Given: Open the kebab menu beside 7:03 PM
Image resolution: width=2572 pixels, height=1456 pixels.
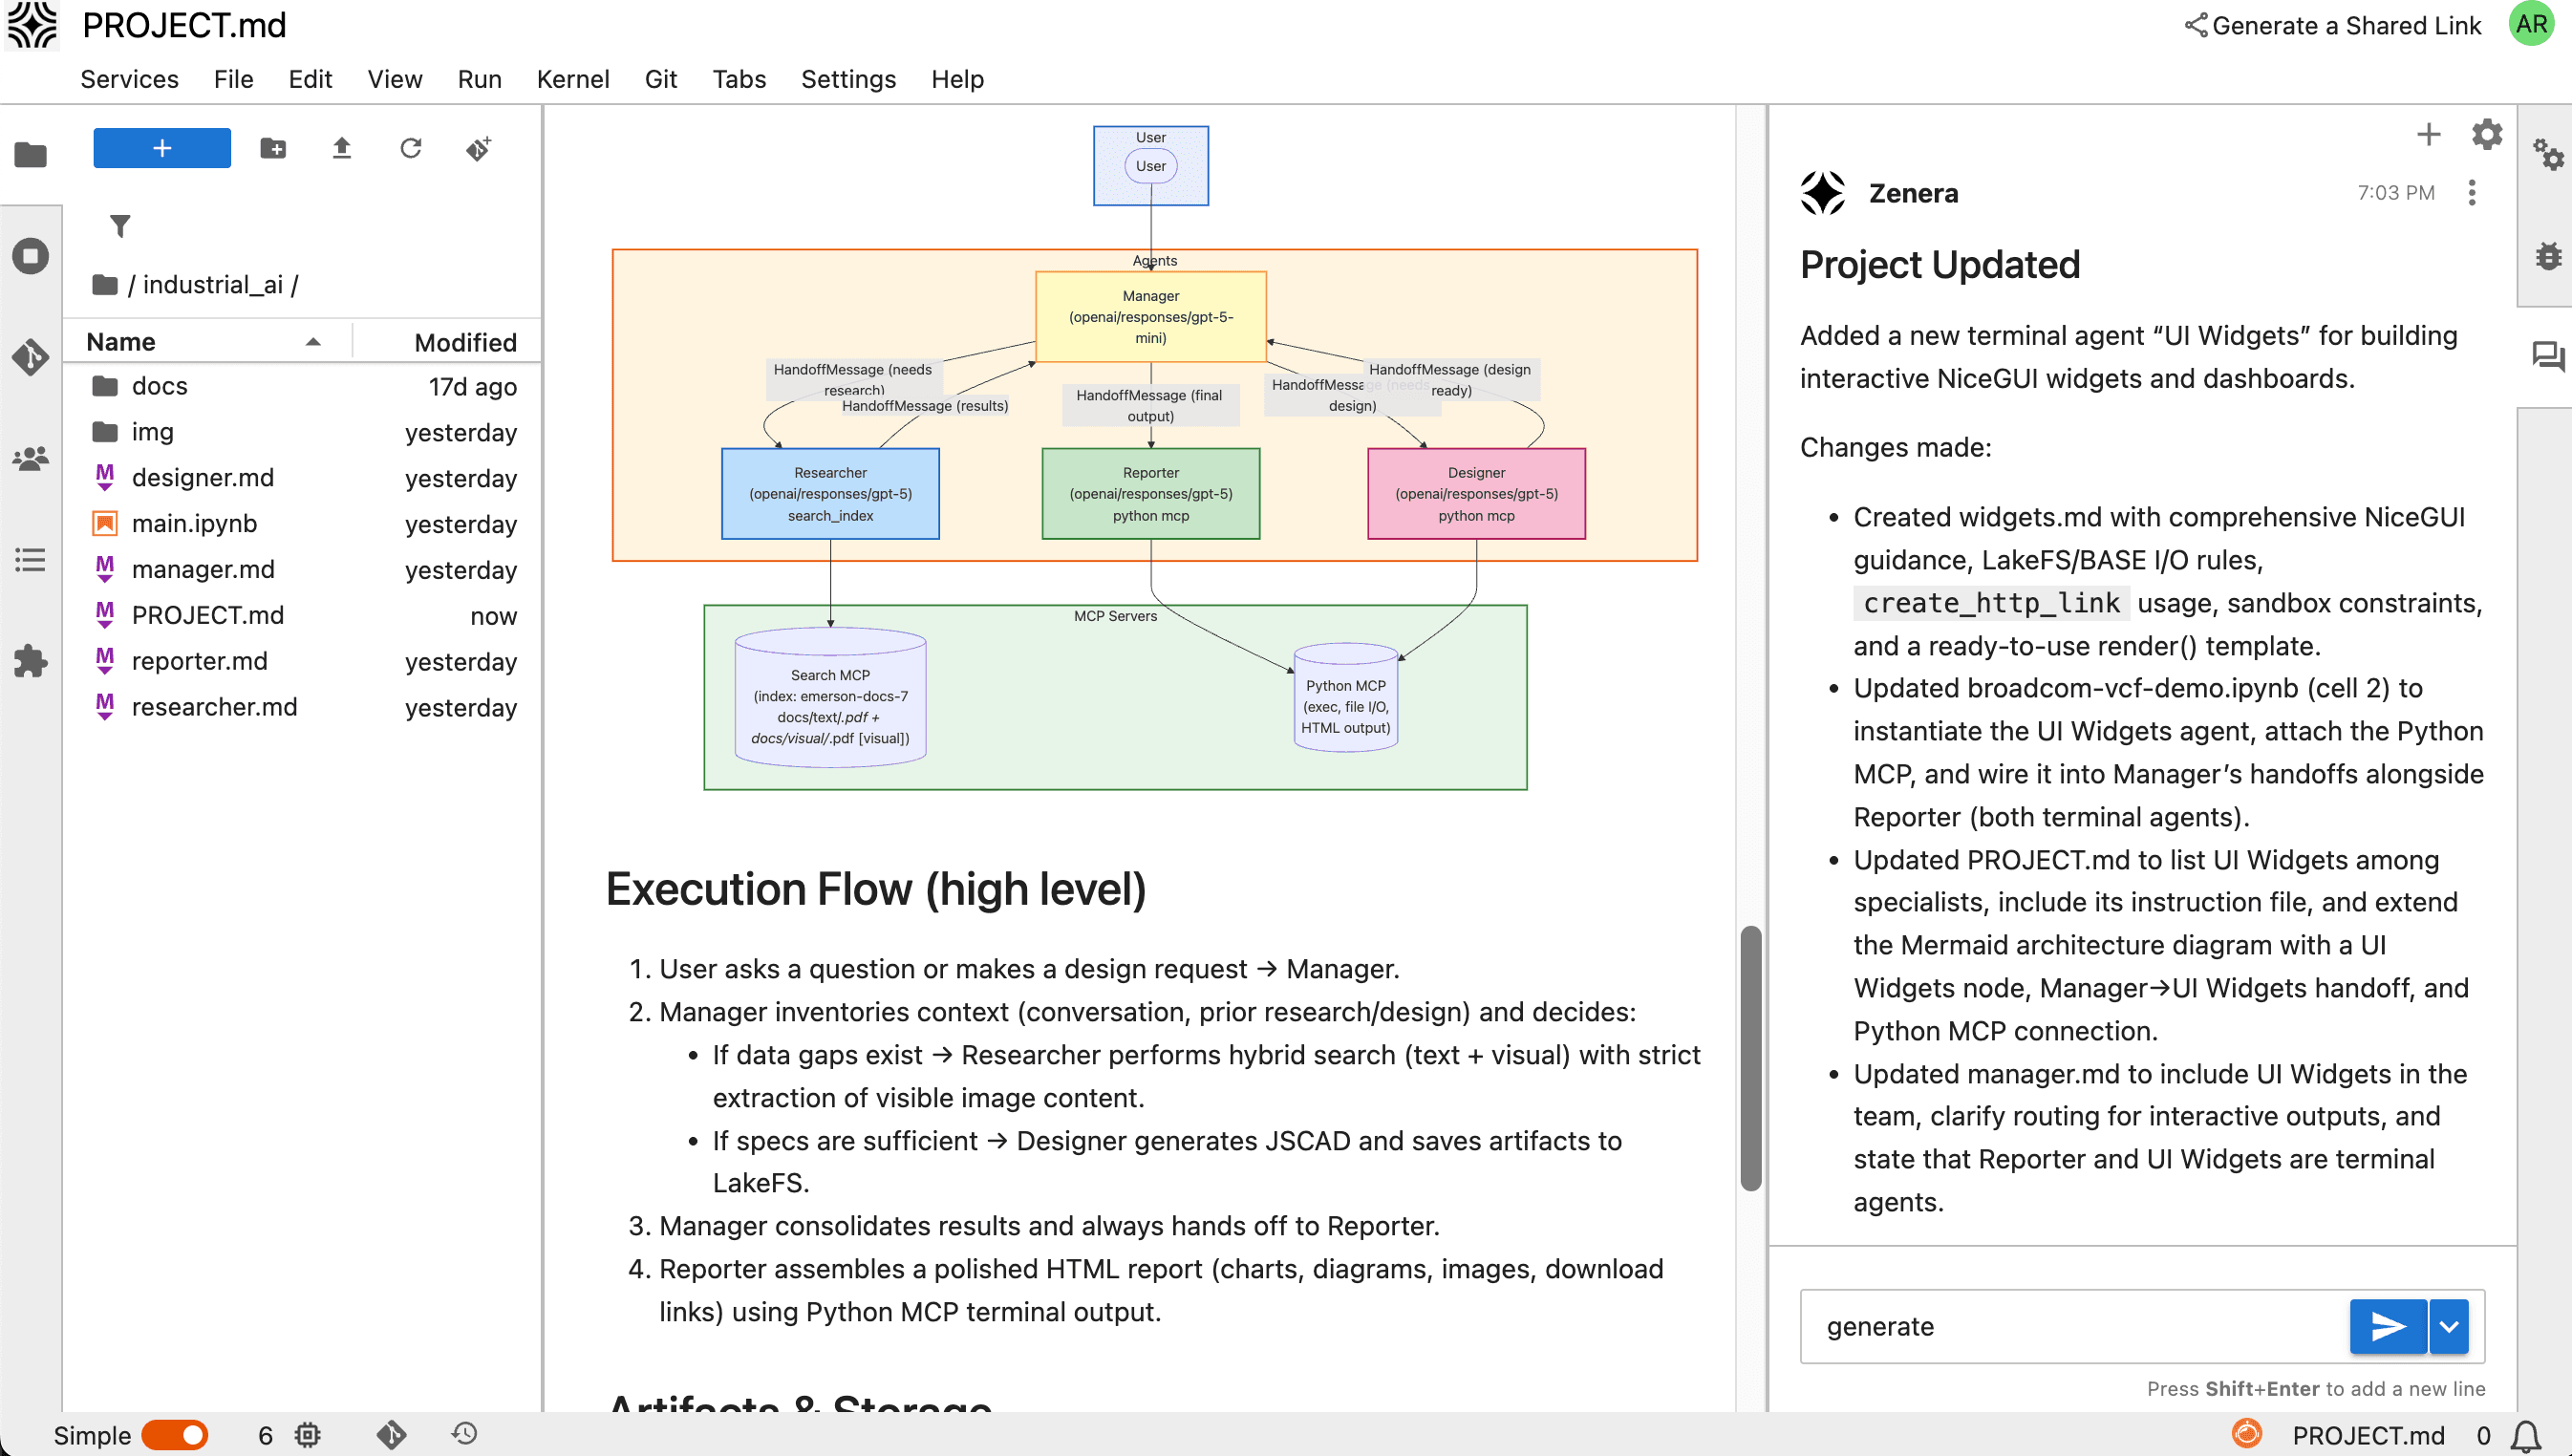Looking at the screenshot, I should pyautogui.click(x=2474, y=192).
